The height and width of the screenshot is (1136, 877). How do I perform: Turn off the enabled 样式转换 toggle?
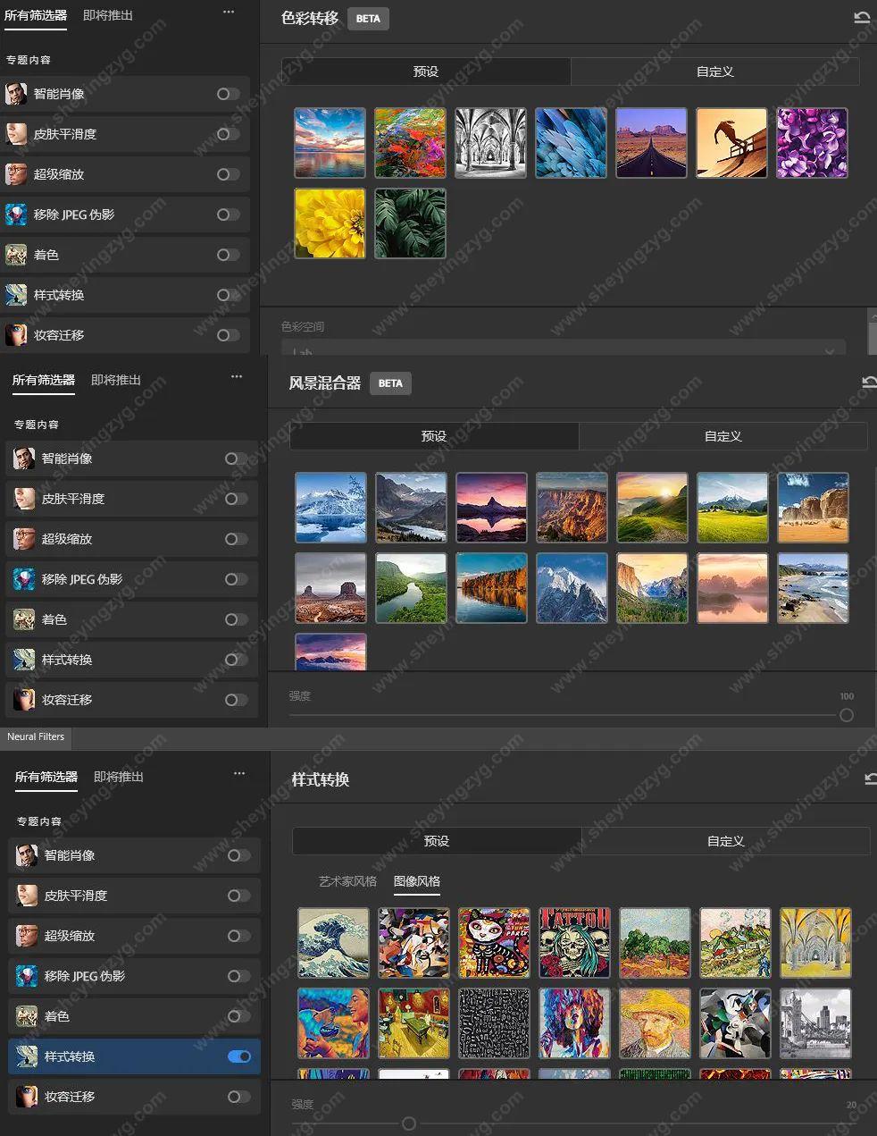[x=238, y=1056]
